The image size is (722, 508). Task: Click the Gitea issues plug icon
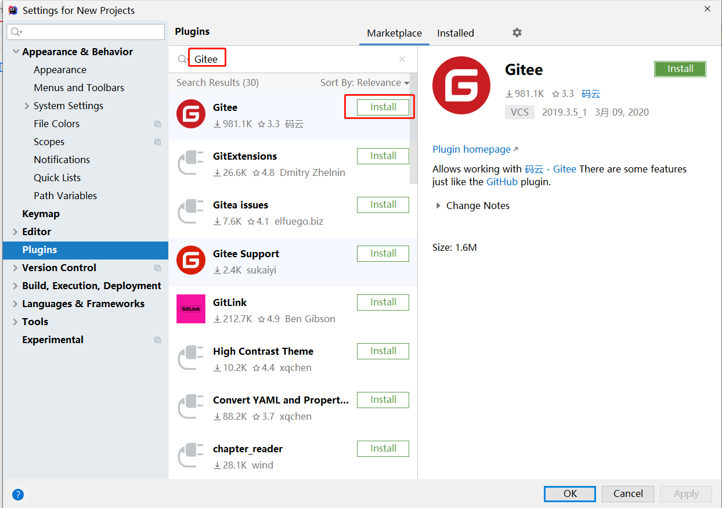pos(191,211)
